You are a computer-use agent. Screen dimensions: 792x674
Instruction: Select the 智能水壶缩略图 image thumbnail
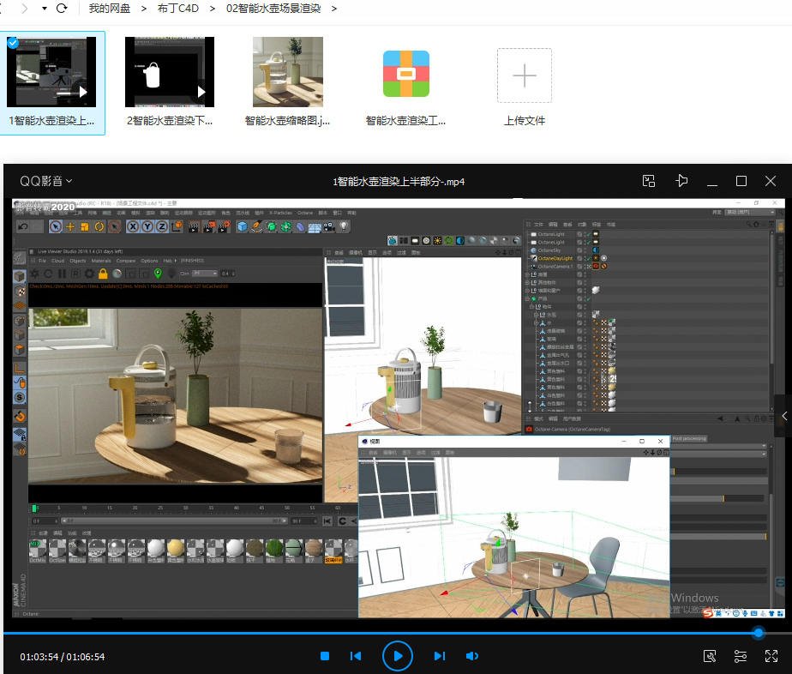pos(287,72)
